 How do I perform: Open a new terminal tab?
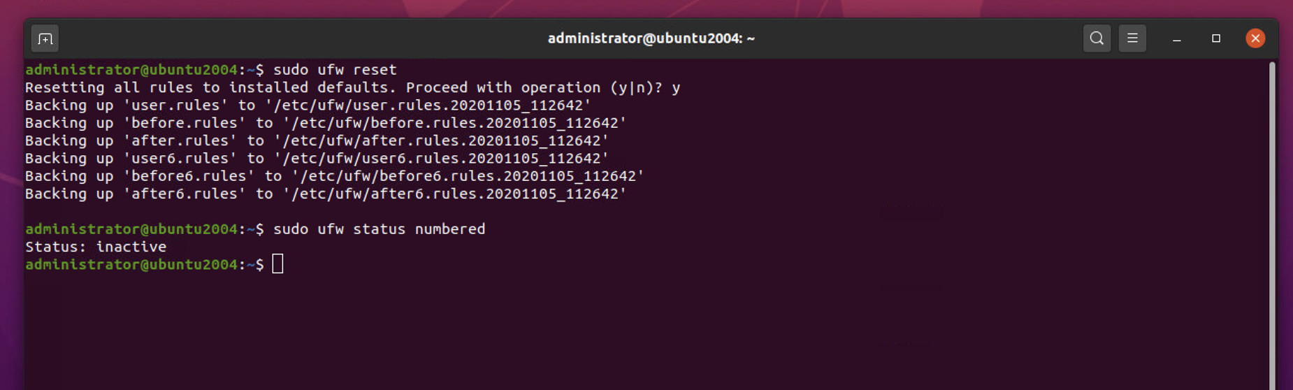45,38
